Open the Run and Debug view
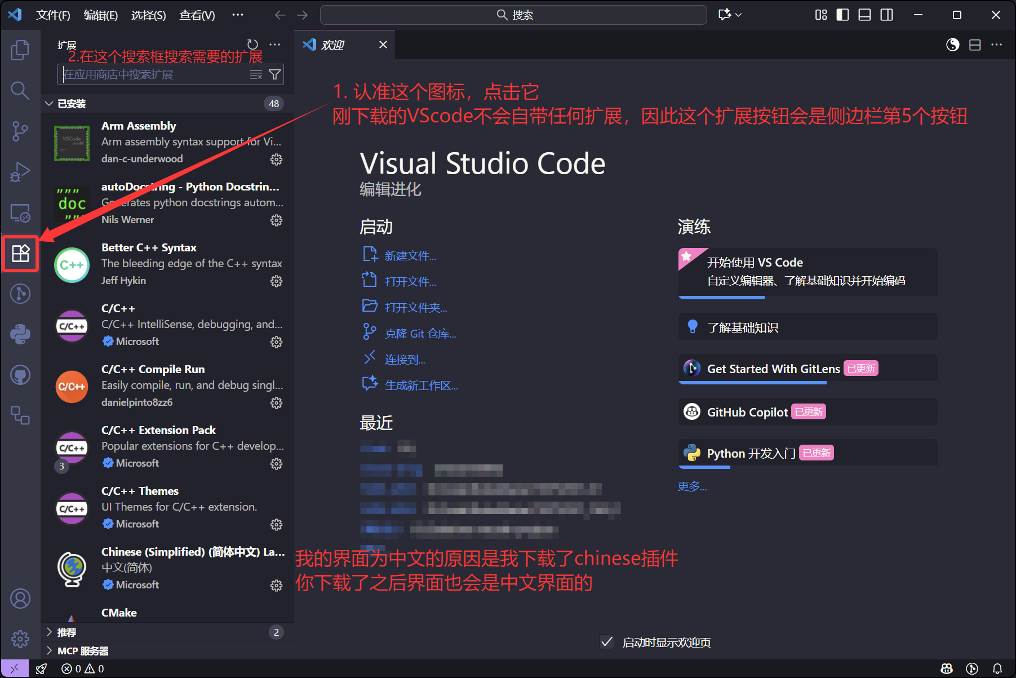 pyautogui.click(x=20, y=172)
